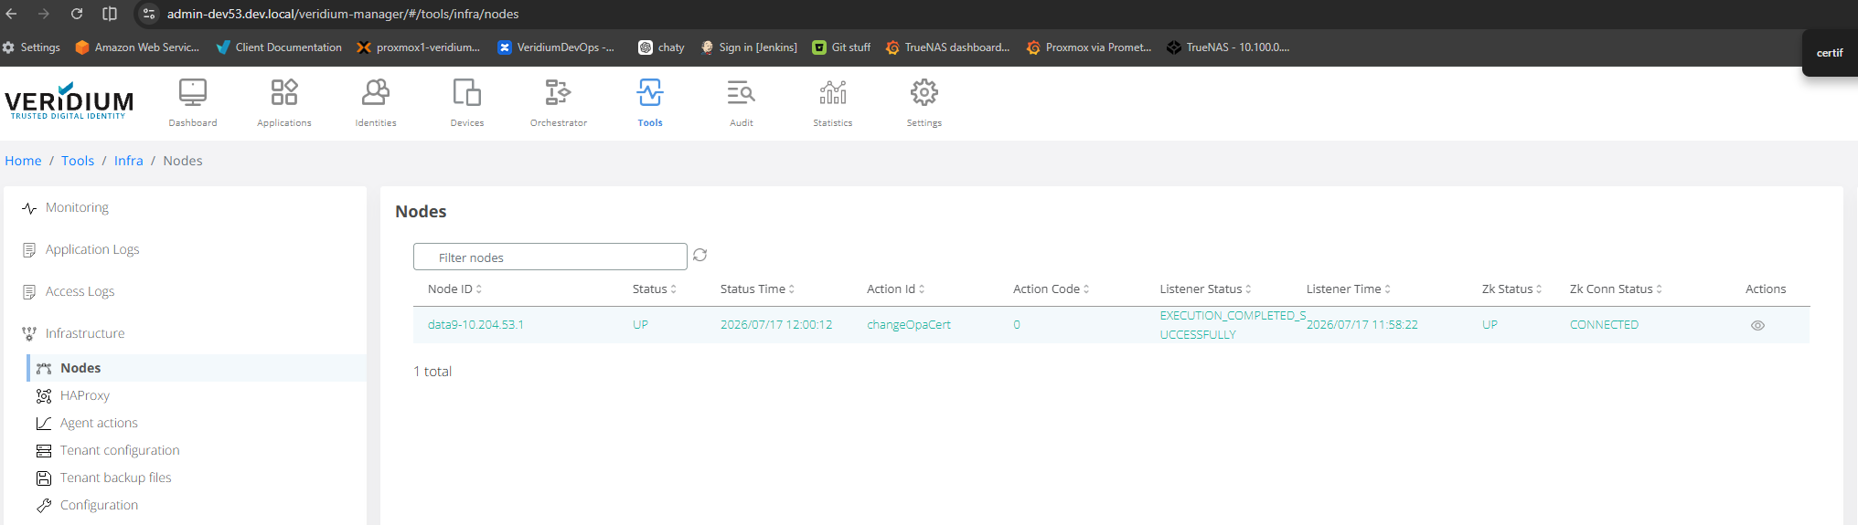Select the Tools section icon

(x=650, y=93)
